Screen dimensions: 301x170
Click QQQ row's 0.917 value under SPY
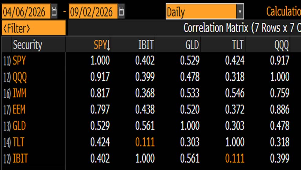point(100,77)
